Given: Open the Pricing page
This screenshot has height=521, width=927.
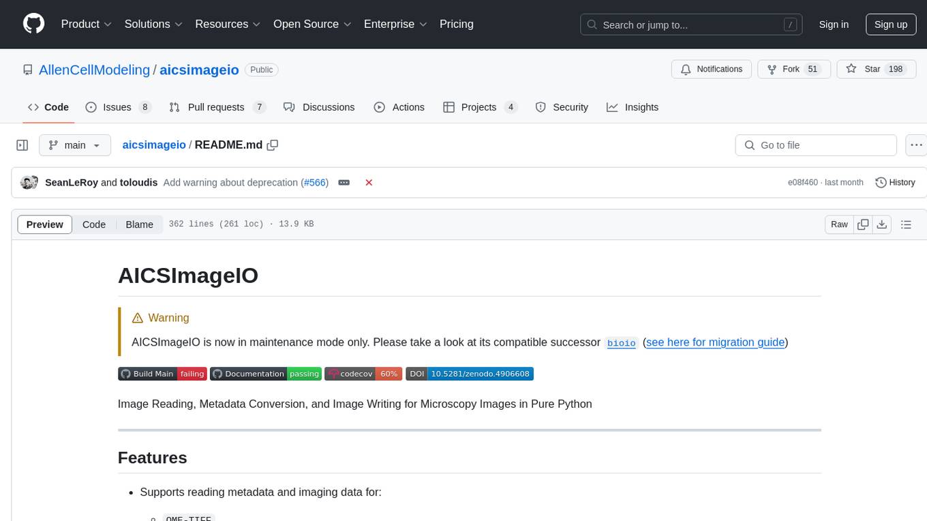Looking at the screenshot, I should [457, 24].
